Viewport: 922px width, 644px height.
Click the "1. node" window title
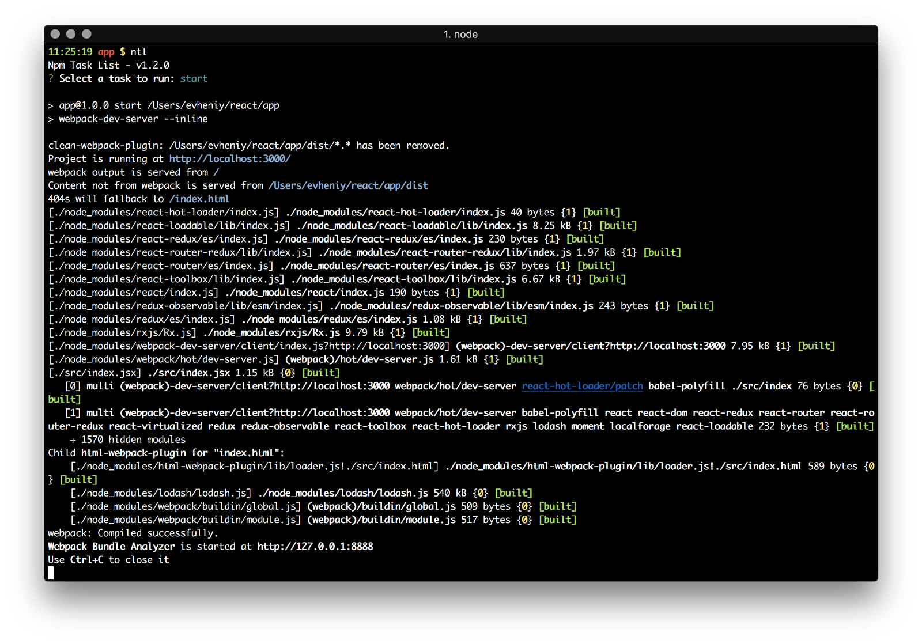click(460, 35)
